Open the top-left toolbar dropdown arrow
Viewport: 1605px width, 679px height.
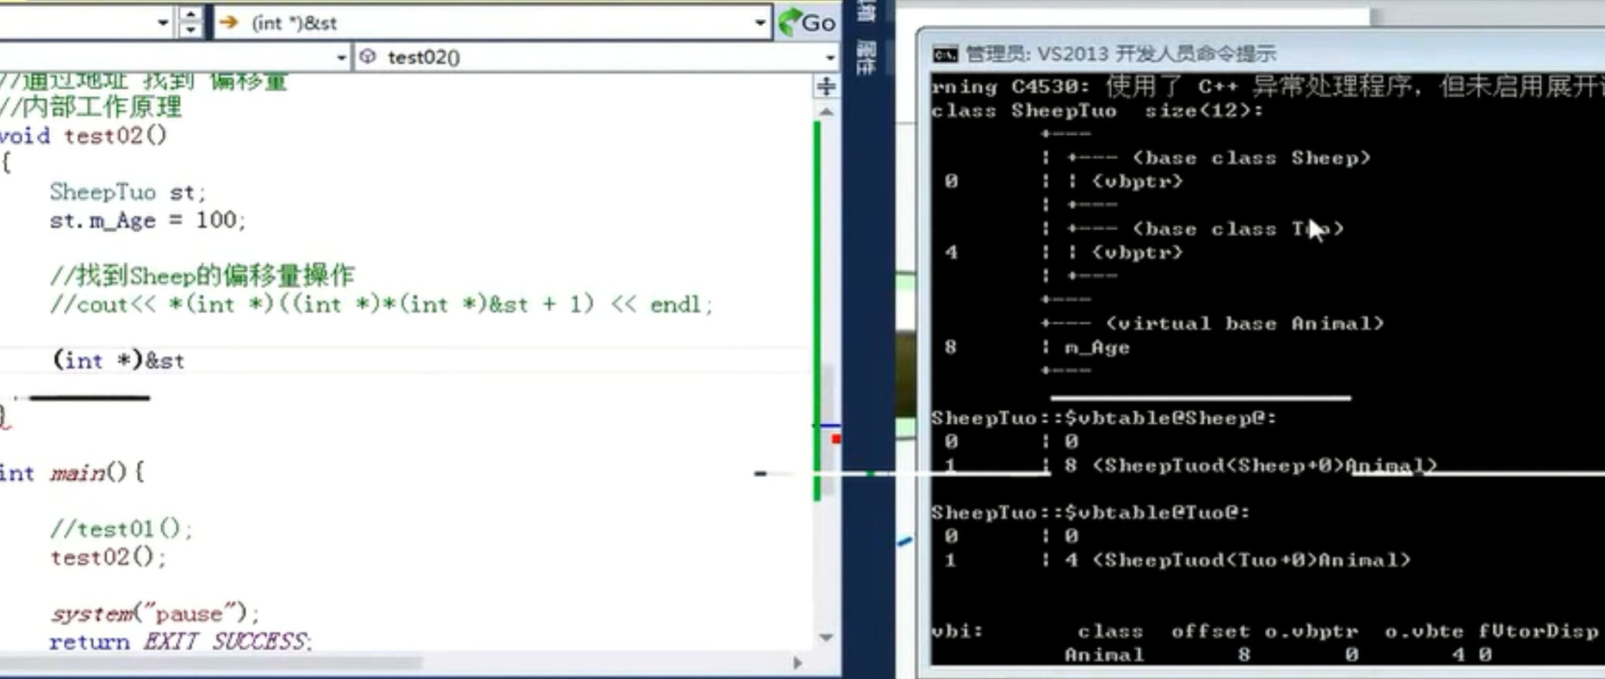pyautogui.click(x=162, y=23)
